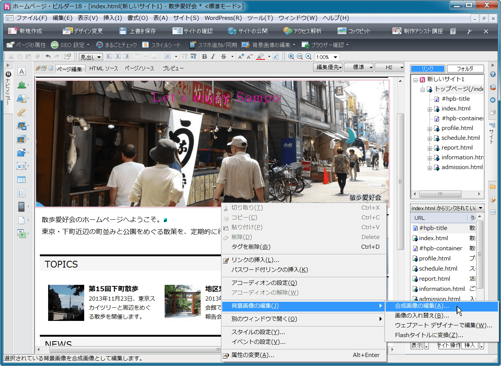This screenshot has width=501, height=366.
Task: Select report.html in URL list
Action: point(434,279)
